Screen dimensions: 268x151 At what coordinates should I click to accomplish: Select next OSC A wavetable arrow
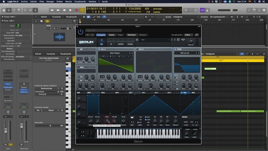[132, 53]
